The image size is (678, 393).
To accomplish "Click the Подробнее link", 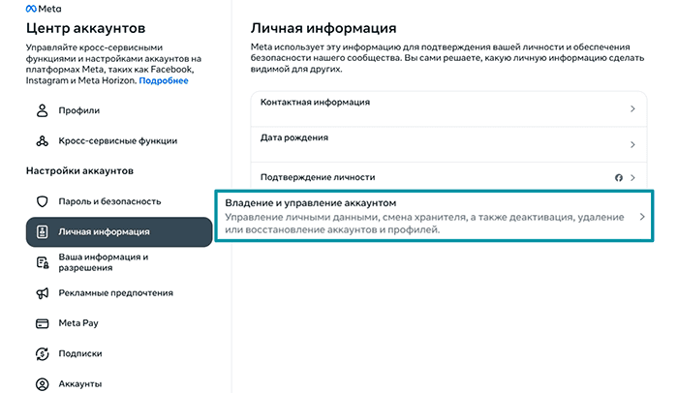I will click(163, 81).
